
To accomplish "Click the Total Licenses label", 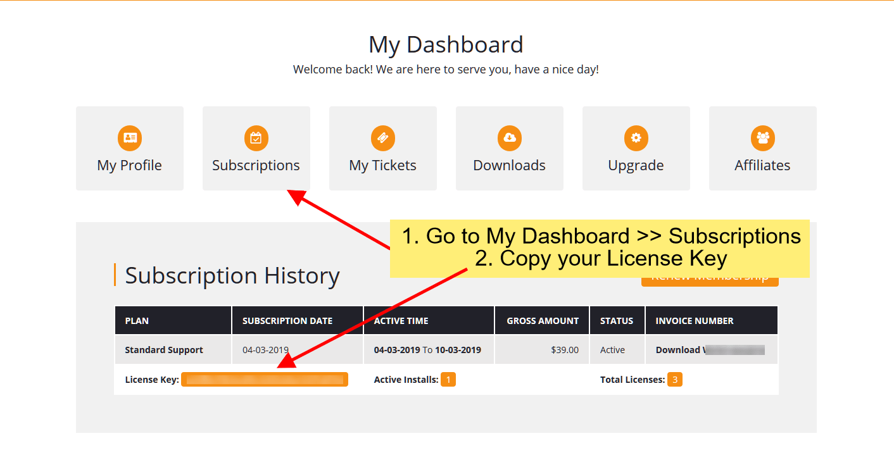I will [x=633, y=380].
